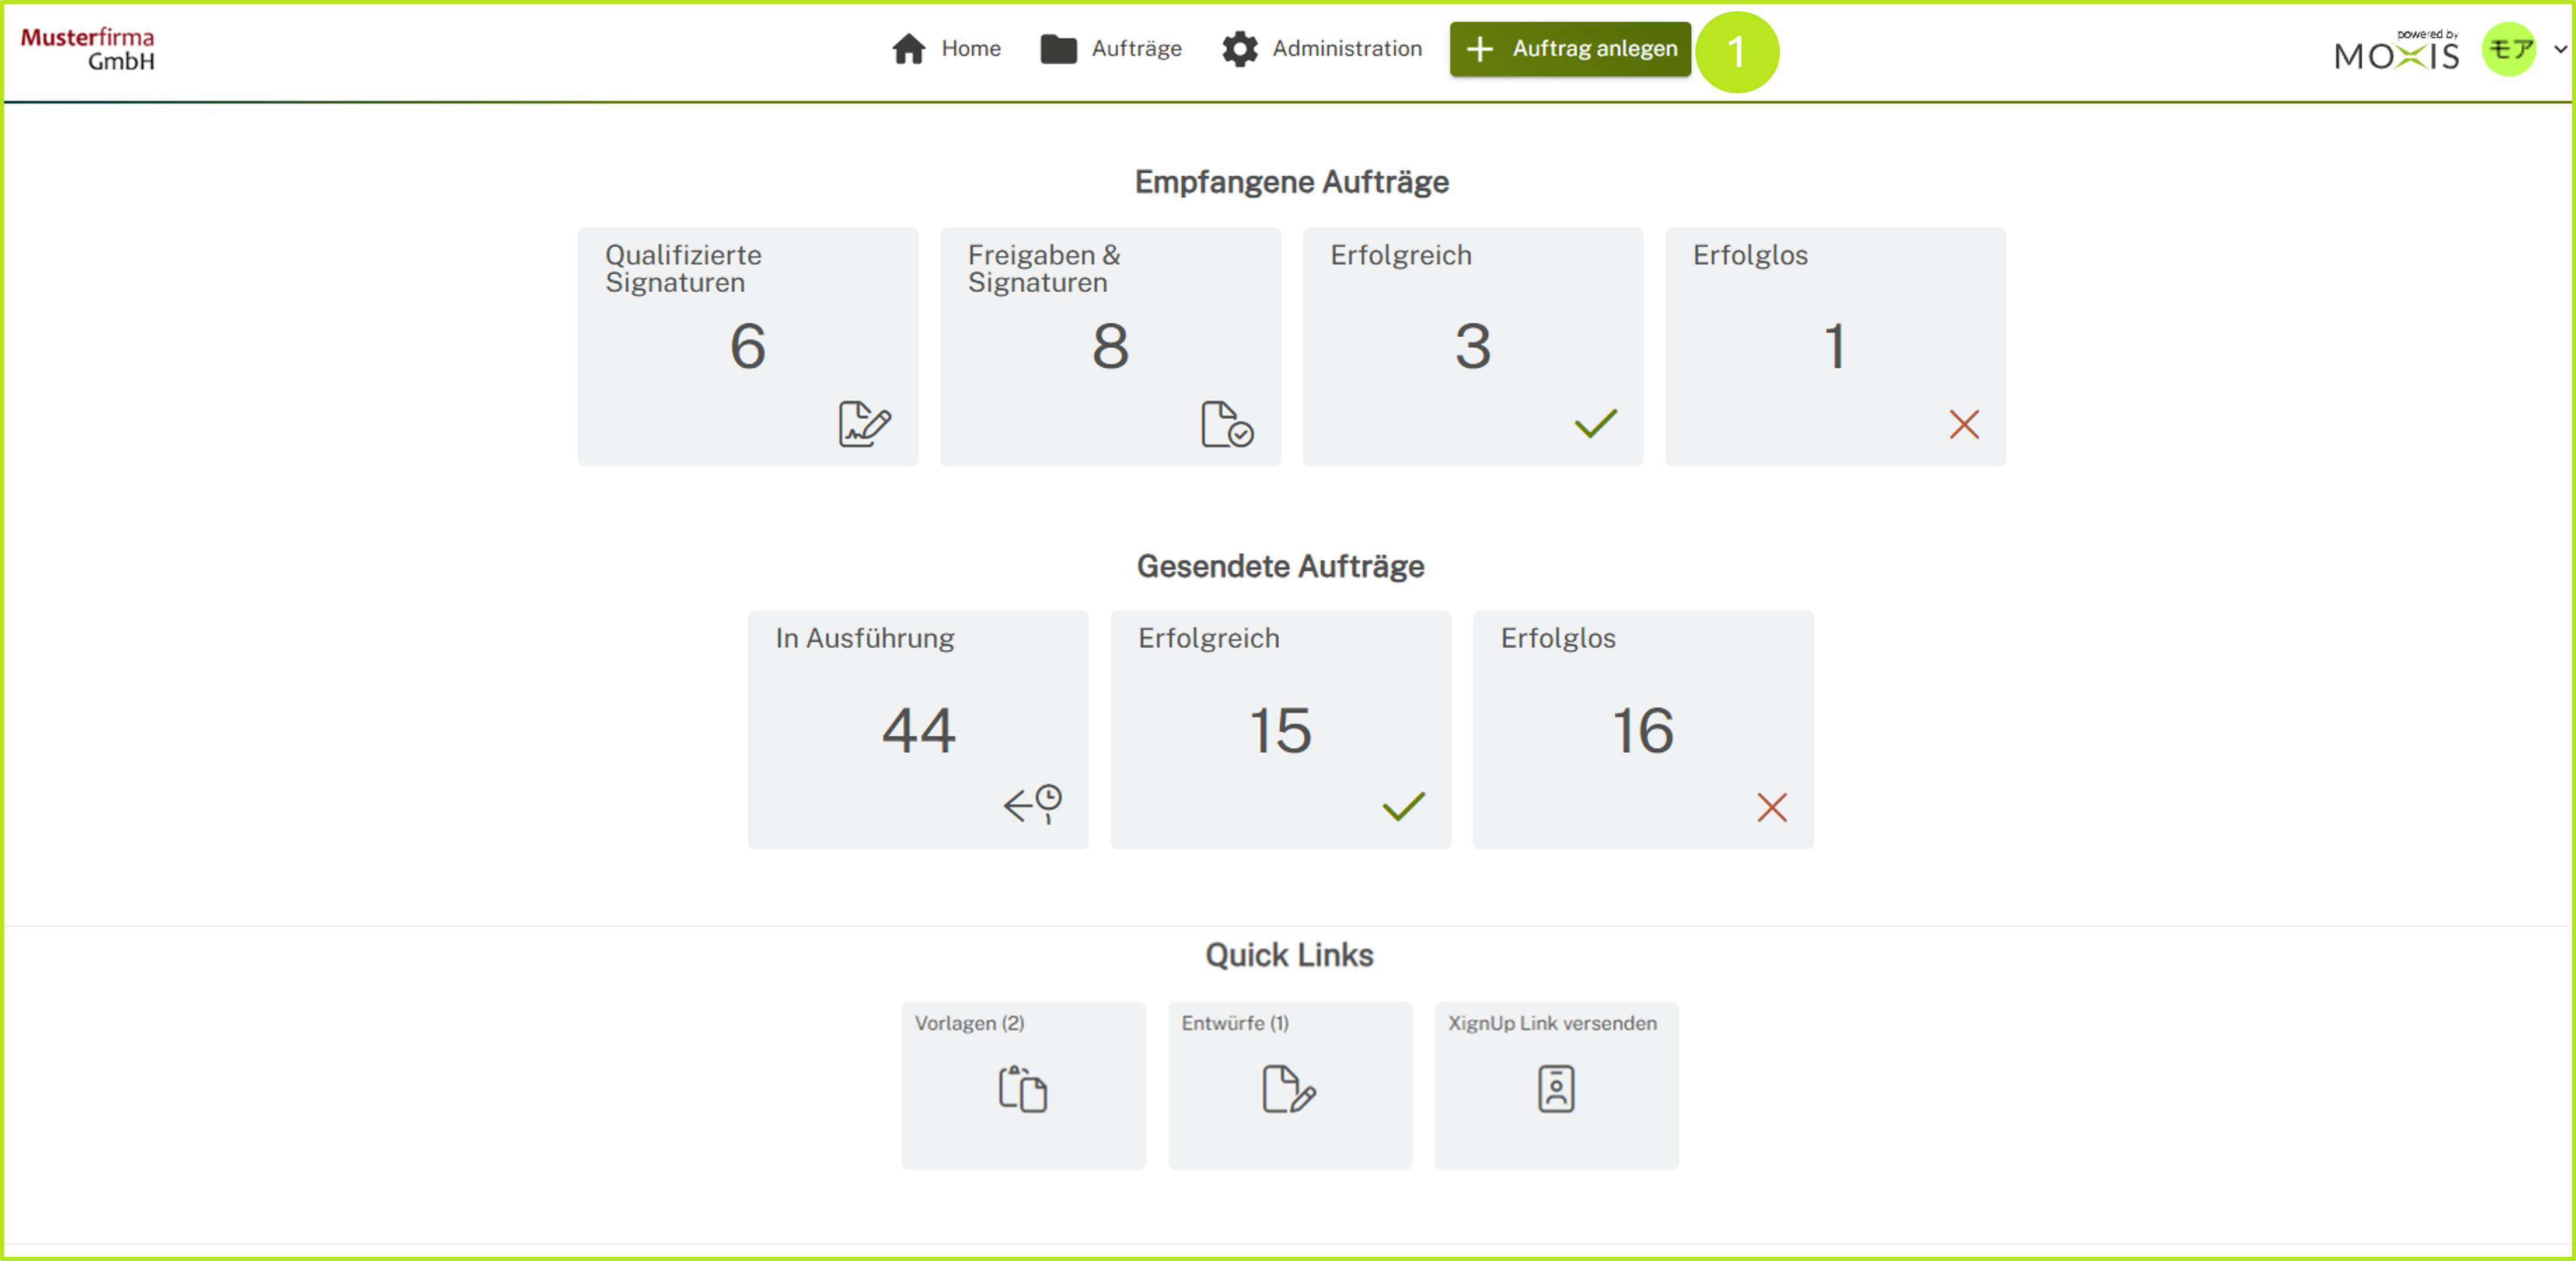The height and width of the screenshot is (1261, 2576).
Task: Click the ID card icon under XignUp Link versenden
Action: 1555,1089
